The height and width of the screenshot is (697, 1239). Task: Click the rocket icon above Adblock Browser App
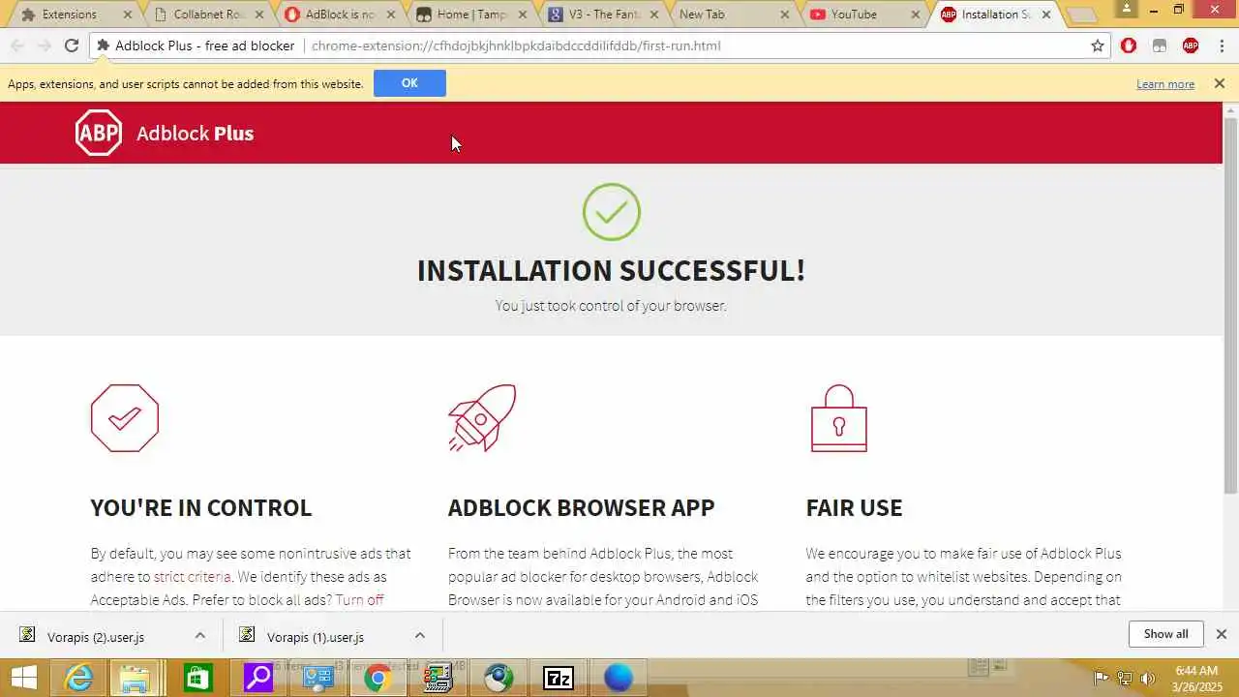pos(482,417)
